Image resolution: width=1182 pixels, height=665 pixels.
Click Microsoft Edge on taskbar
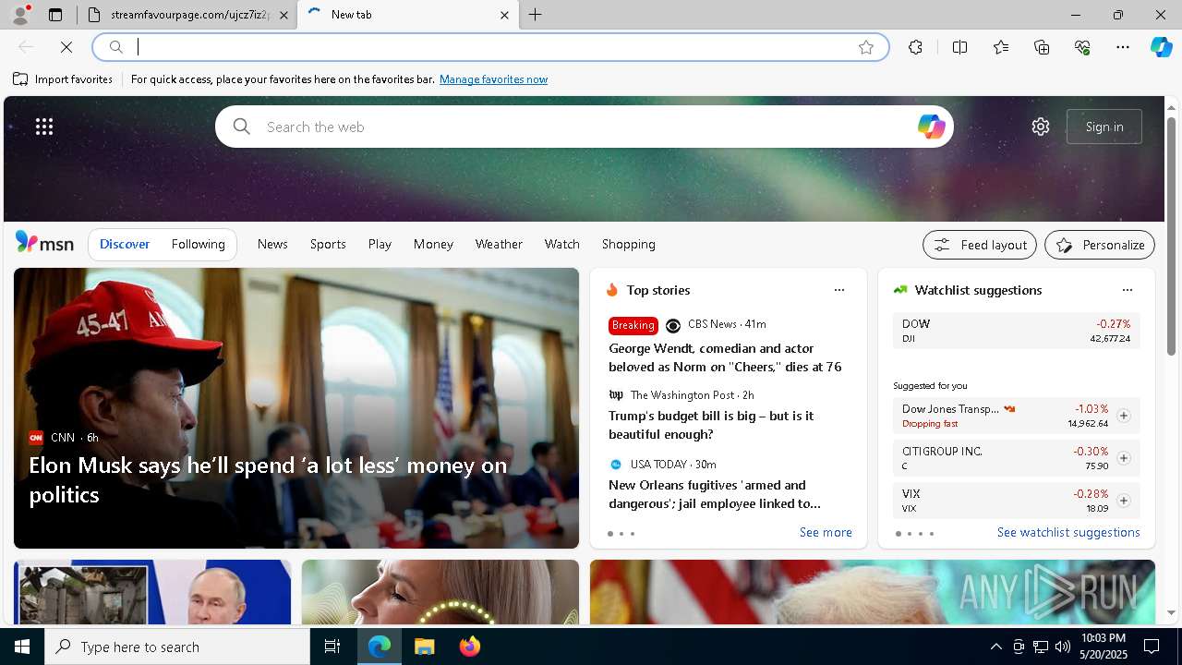(x=380, y=647)
